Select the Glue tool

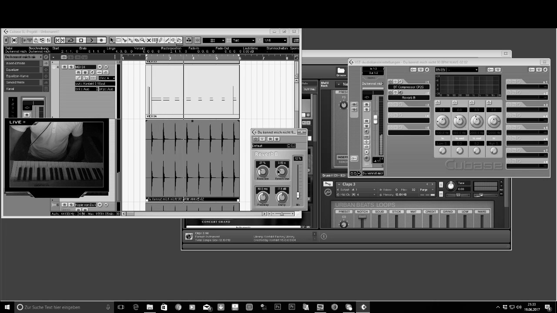(x=131, y=40)
